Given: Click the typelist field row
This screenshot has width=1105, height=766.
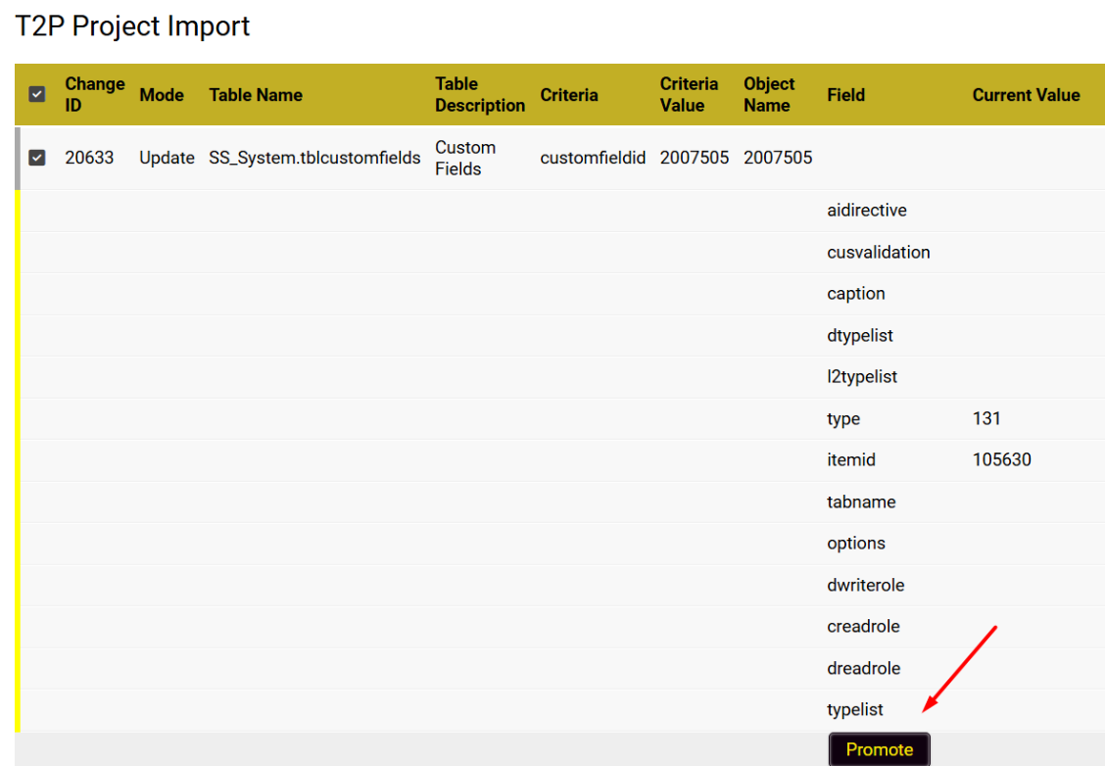Looking at the screenshot, I should tap(562, 709).
